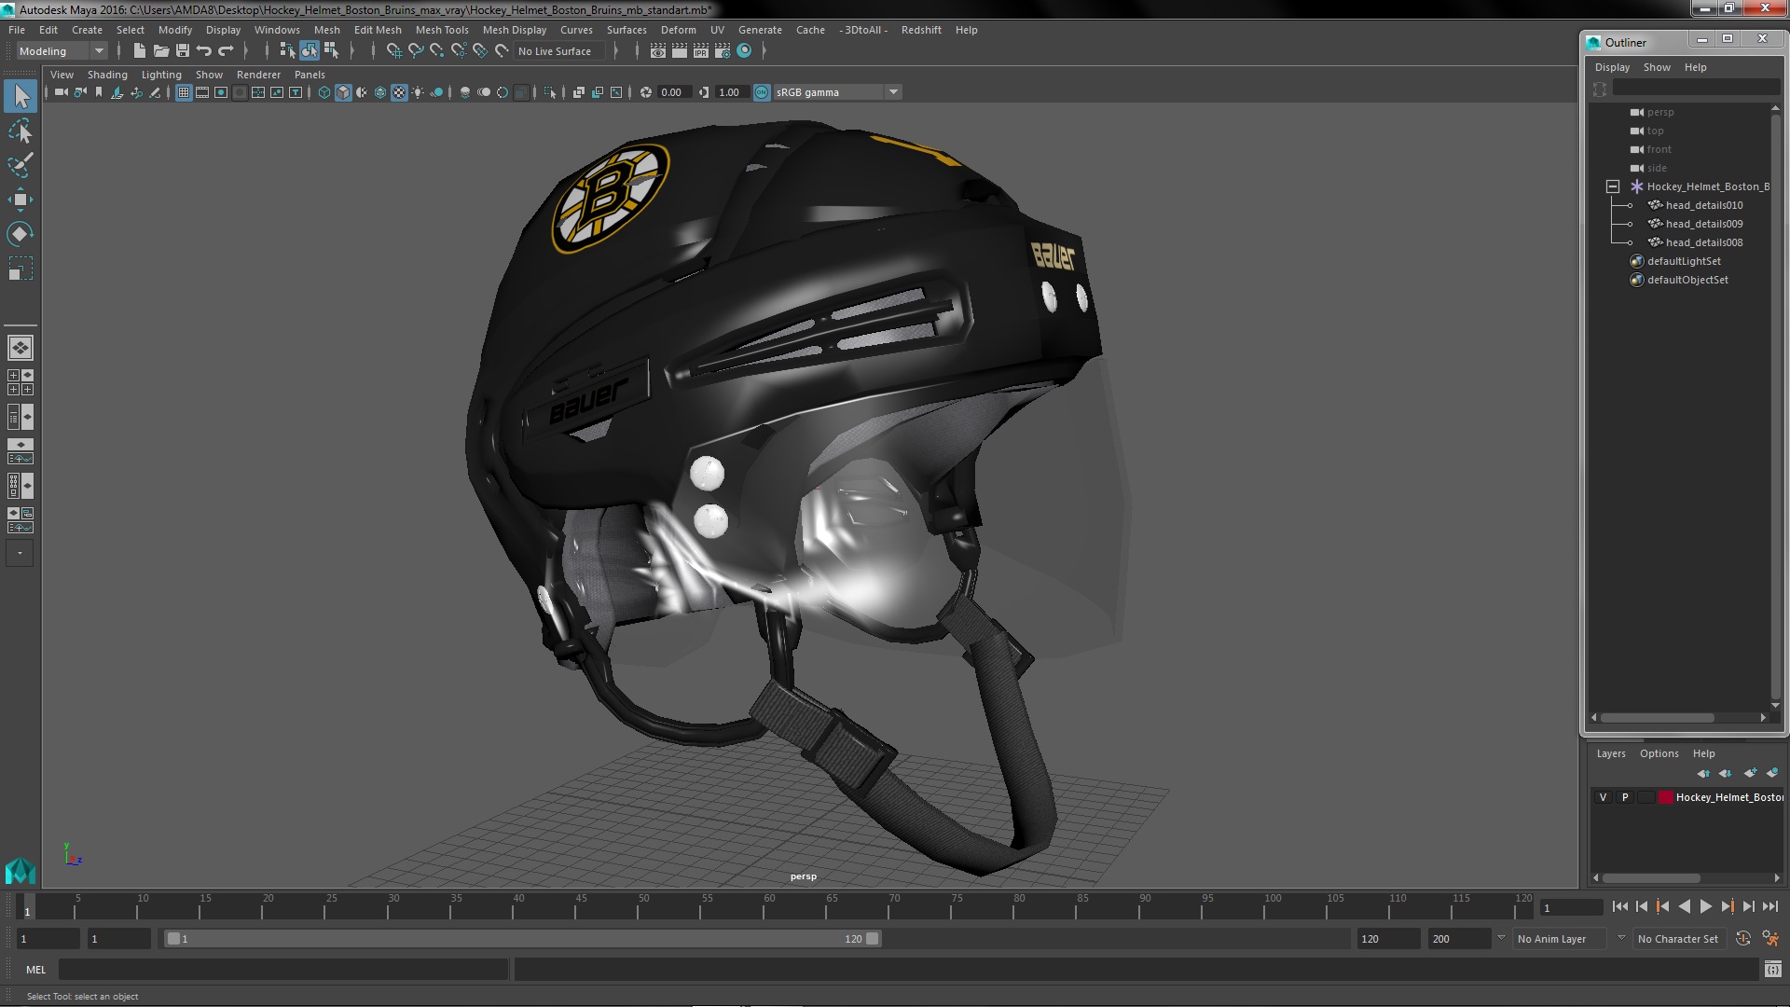The height and width of the screenshot is (1007, 1790).
Task: Activate the Paint selection tool
Action: click(21, 165)
